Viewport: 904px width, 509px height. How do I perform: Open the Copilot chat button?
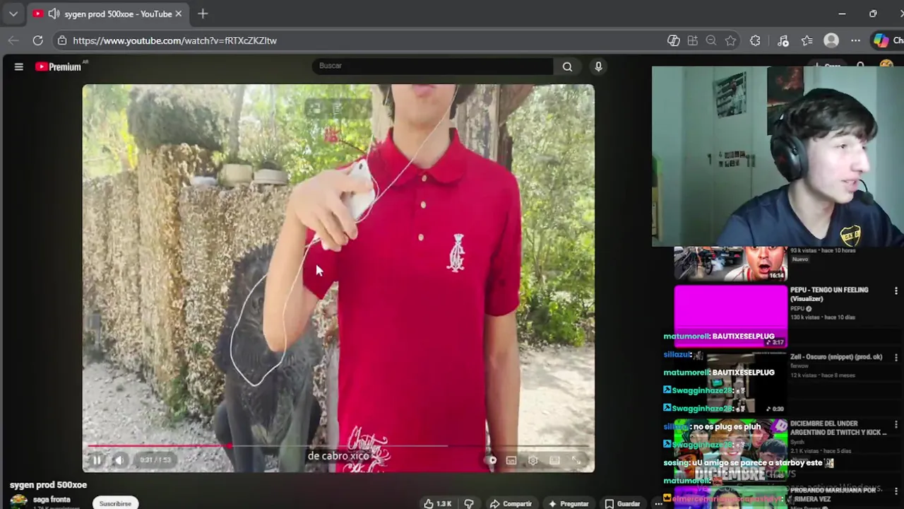coord(887,40)
